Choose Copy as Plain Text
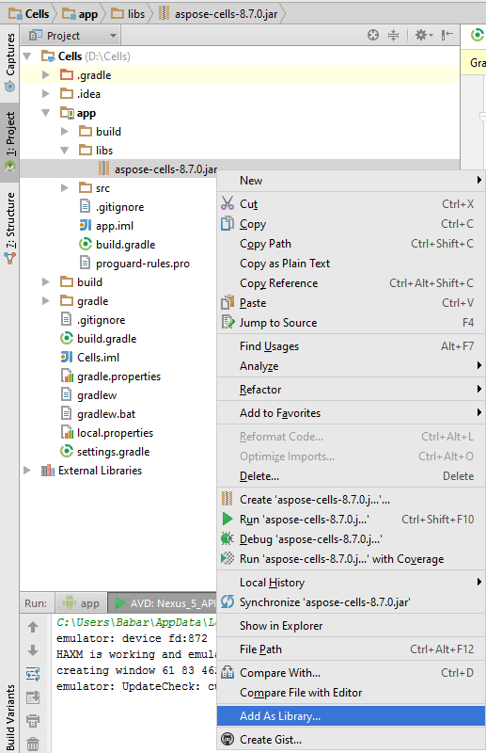 click(x=351, y=264)
